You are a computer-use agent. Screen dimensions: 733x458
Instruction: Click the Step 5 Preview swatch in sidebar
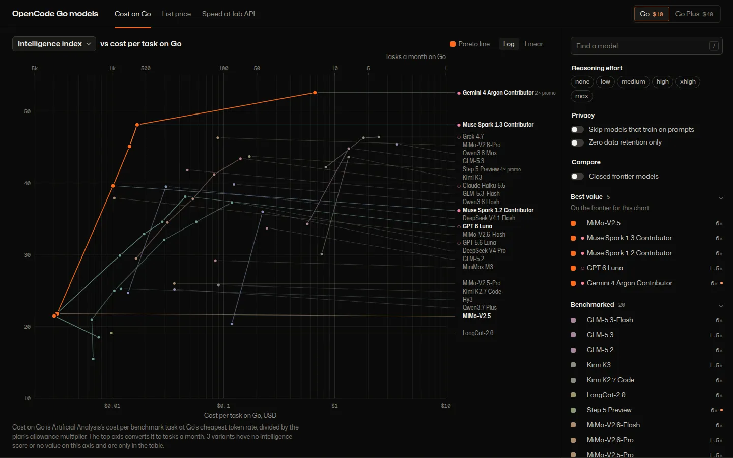point(573,410)
